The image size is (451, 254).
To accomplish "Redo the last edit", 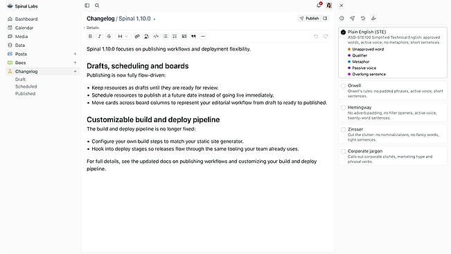I will pyautogui.click(x=326, y=37).
